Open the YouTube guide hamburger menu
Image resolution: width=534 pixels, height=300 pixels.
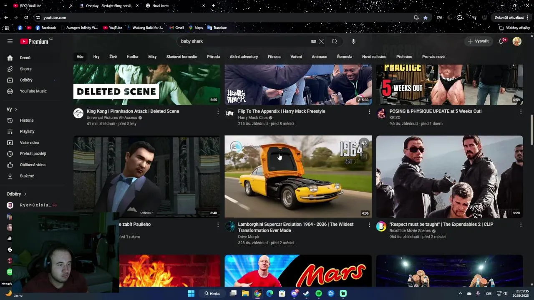click(x=10, y=41)
